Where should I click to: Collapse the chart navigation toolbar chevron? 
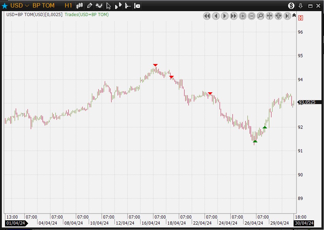[294, 15]
